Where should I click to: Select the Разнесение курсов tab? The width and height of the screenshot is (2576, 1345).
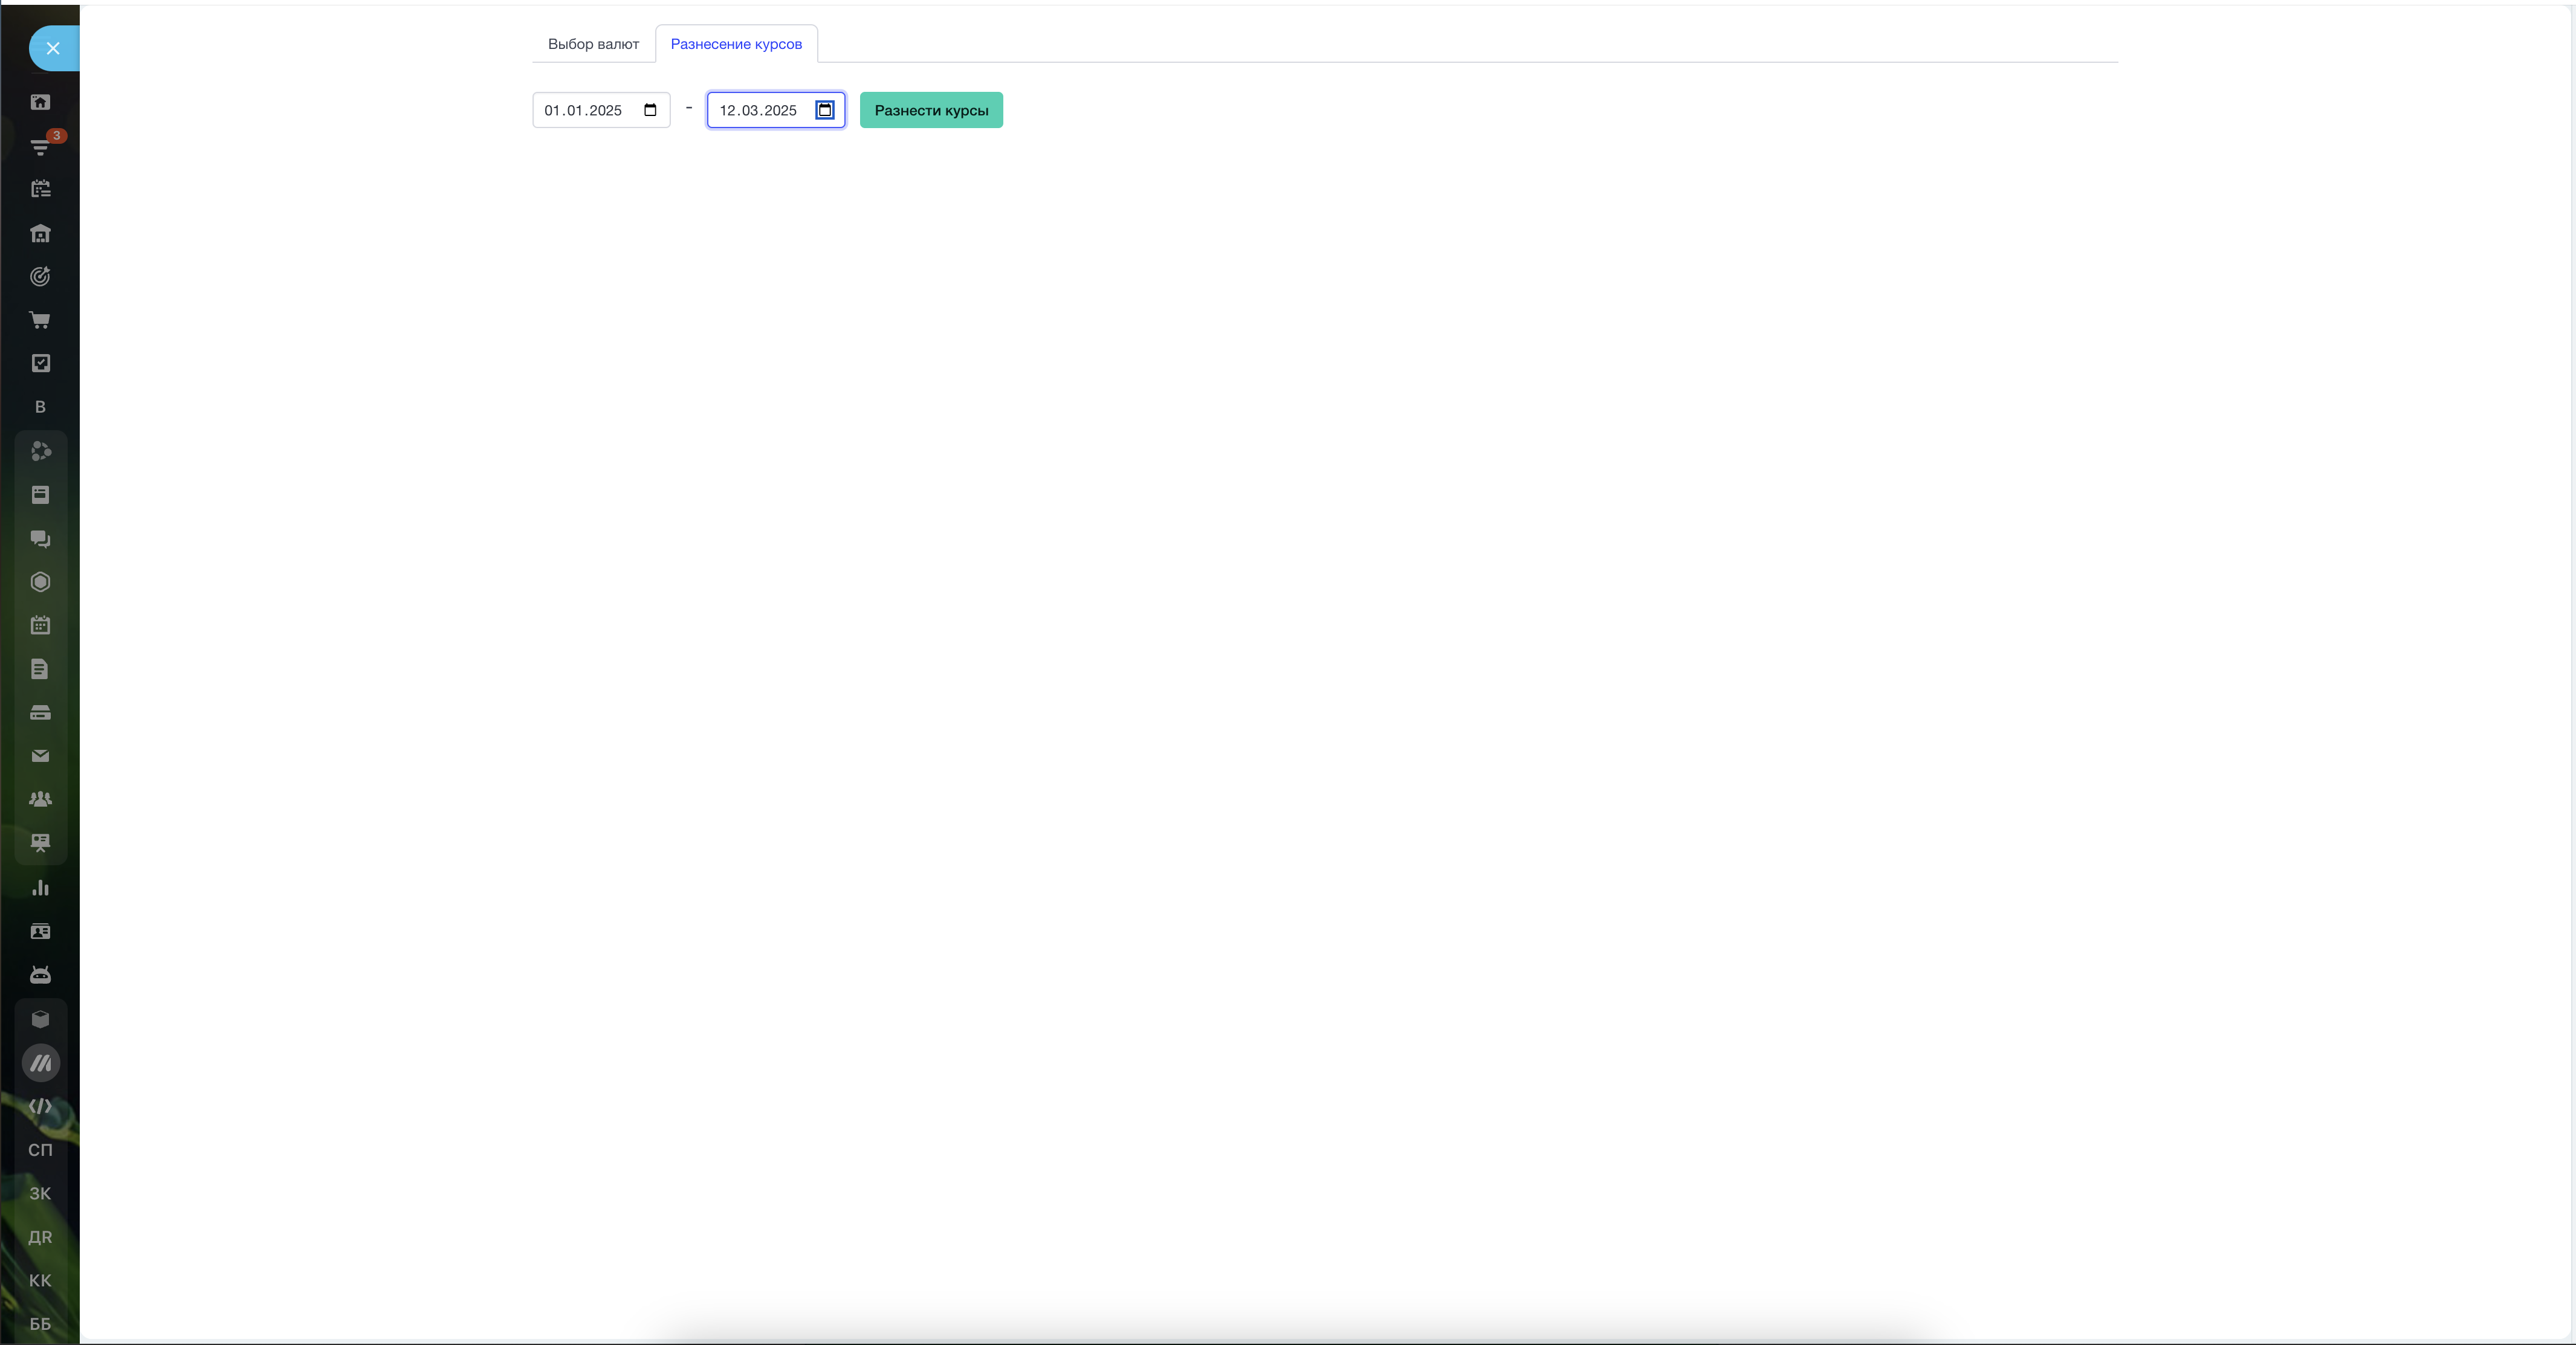click(736, 44)
